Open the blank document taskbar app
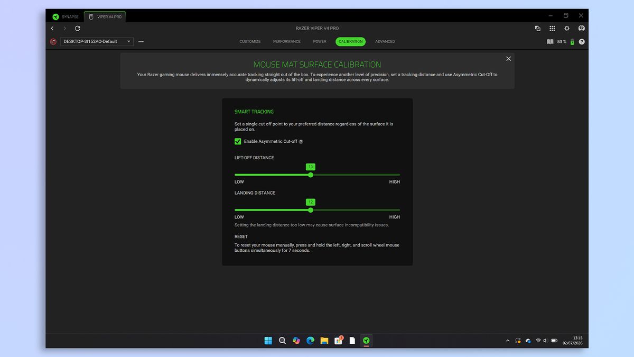Screen dimensions: 634x357 (x=352, y=341)
